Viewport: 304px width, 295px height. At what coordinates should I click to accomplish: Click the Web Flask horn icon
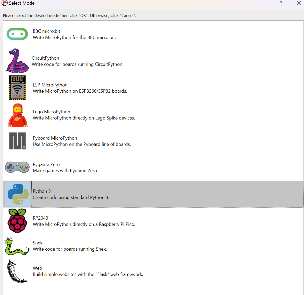(x=17, y=271)
